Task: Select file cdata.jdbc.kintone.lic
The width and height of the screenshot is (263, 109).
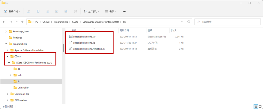Action: pyautogui.click(x=84, y=43)
